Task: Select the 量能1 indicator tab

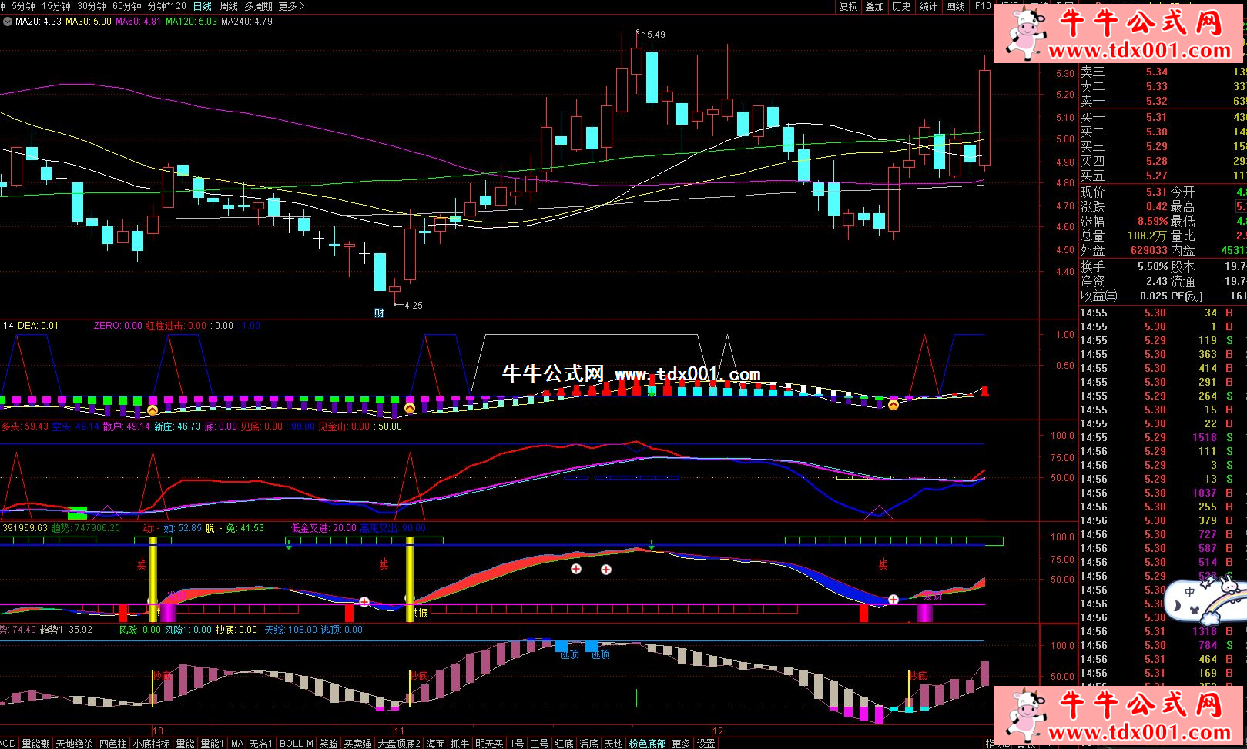Action: coord(212,744)
